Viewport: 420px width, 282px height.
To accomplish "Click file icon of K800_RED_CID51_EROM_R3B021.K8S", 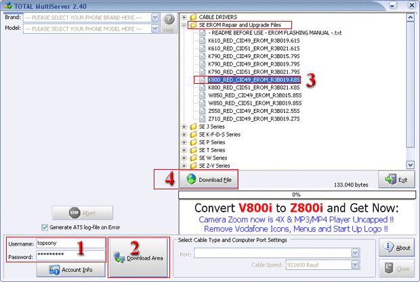I will [x=203, y=88].
